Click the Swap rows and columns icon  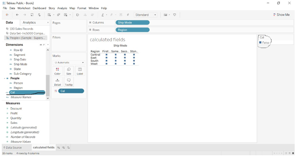click(x=78, y=15)
